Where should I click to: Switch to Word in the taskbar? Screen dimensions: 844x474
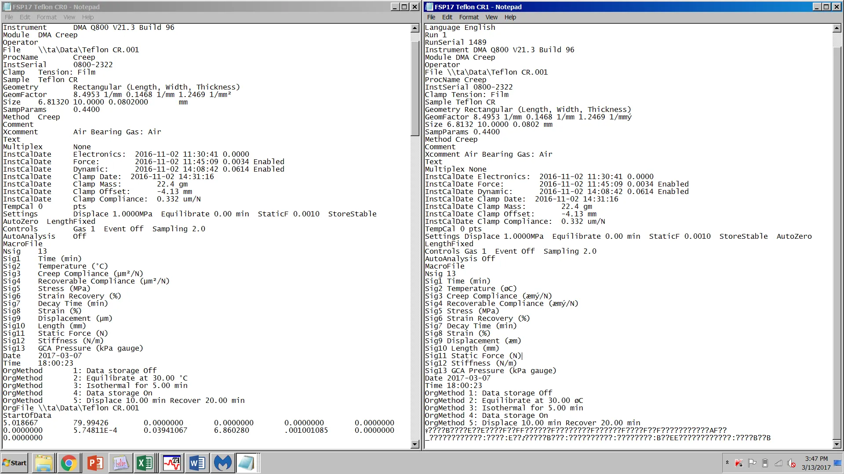coord(197,463)
